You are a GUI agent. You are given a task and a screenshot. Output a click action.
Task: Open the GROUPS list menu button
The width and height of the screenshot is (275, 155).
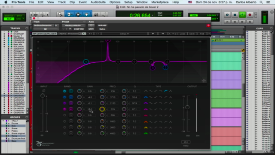(x=27, y=117)
